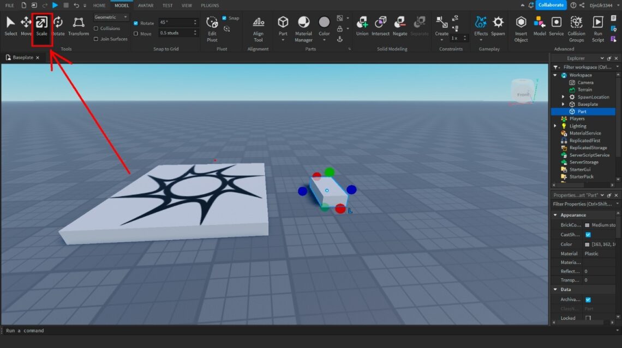This screenshot has height=348, width=622.
Task: Toggle the Join Surfaces checkbox
Action: click(97, 39)
